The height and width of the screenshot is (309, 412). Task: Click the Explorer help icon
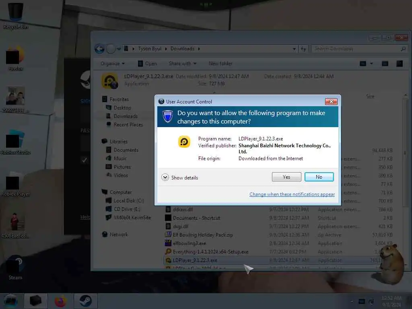pyautogui.click(x=400, y=64)
